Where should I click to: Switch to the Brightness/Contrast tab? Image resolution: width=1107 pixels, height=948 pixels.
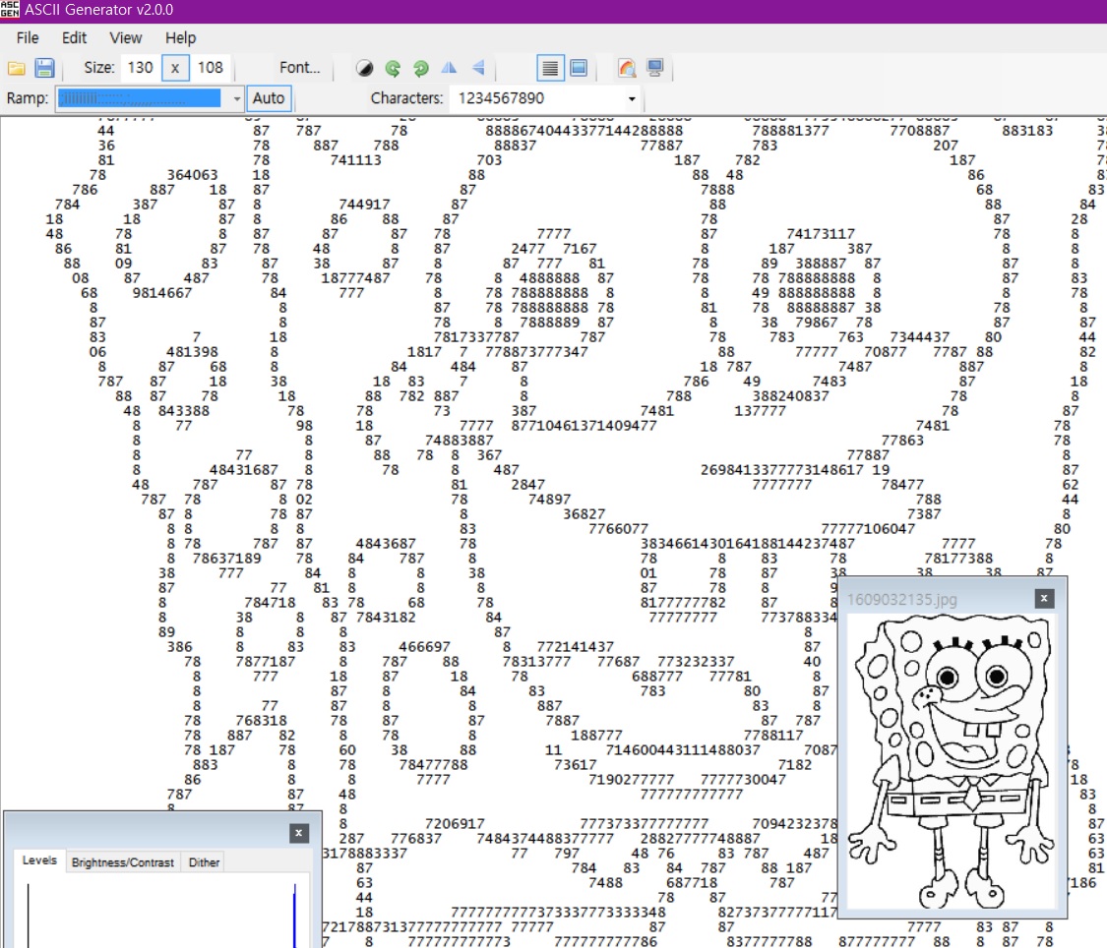pyautogui.click(x=123, y=861)
